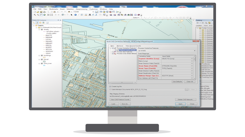This screenshot has height=137, width=245.
Task: Click the Fixed Zoom In icon
Action: click(x=48, y=15)
